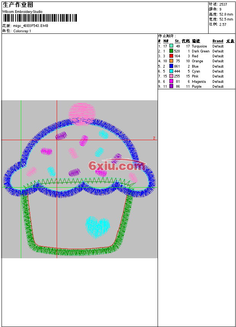Viewport: 236px width, 327px height.
Task: Click the height value '52.8 mm'
Action: (226, 14)
